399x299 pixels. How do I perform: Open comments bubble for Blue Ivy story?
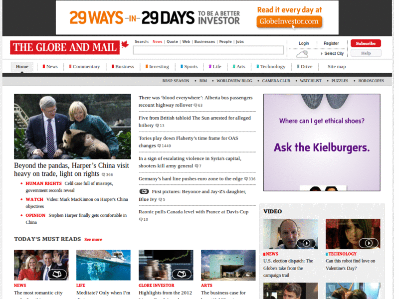(162, 200)
